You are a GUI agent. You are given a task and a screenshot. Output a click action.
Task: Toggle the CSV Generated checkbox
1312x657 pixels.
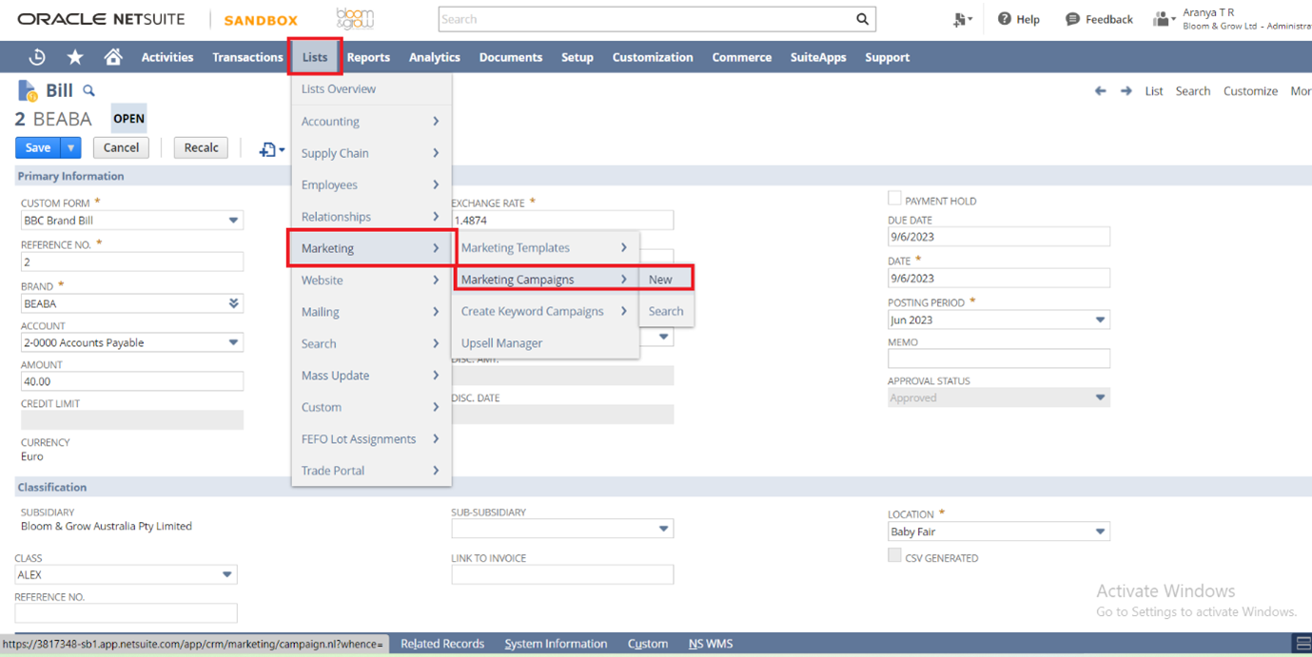(894, 555)
